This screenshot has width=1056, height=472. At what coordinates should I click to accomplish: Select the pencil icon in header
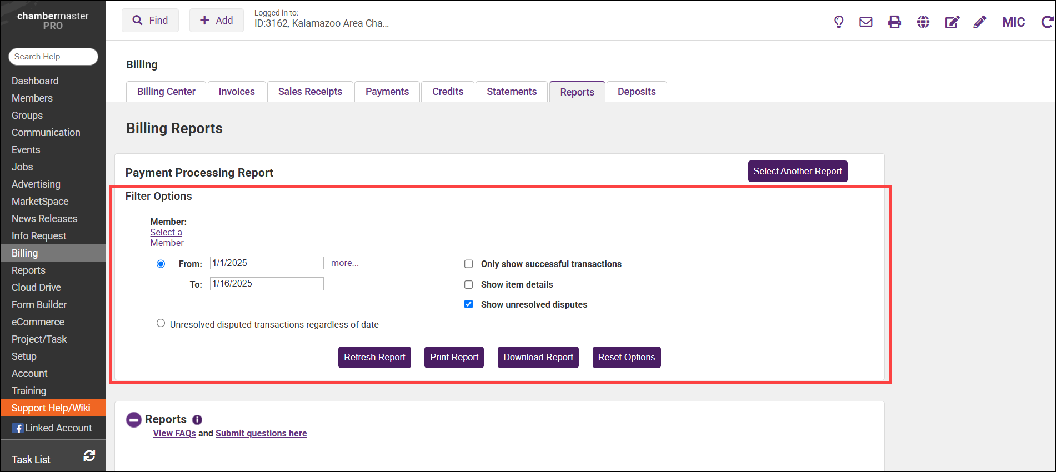click(x=980, y=22)
